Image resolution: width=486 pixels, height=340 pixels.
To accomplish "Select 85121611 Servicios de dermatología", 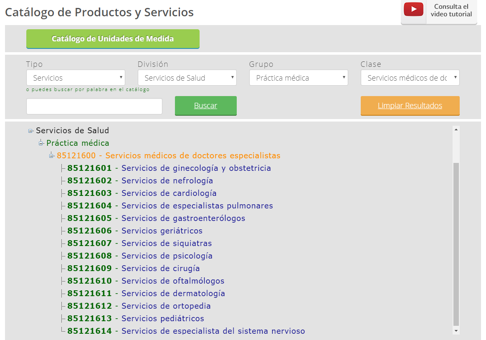I will coord(173,294).
